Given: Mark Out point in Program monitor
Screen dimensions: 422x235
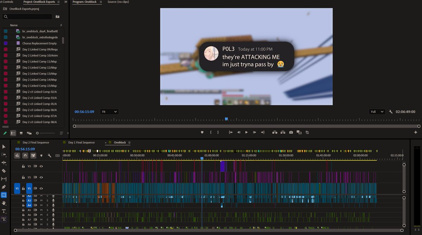Looking at the screenshot, I should (x=218, y=132).
